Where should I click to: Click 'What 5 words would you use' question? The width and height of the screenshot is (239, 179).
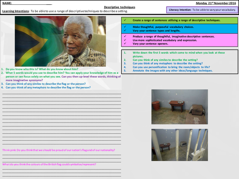(x=62, y=74)
